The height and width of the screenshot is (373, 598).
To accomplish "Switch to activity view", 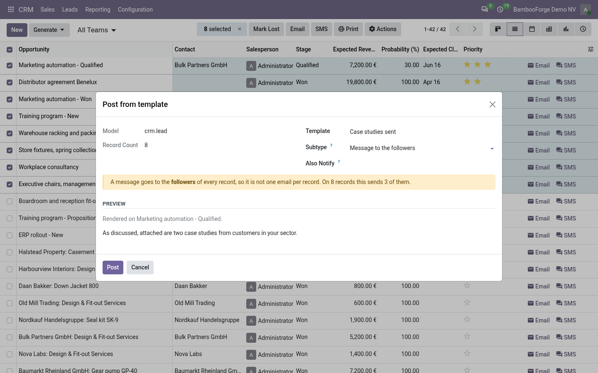I will (583, 29).
